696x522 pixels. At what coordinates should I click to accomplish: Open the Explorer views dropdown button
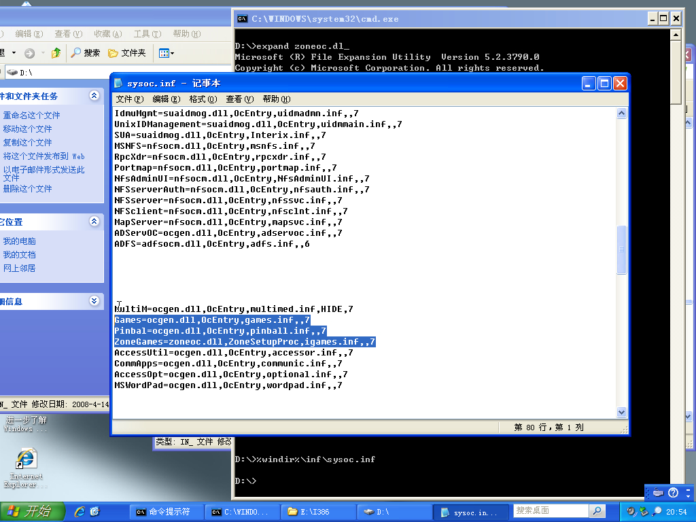tap(167, 53)
